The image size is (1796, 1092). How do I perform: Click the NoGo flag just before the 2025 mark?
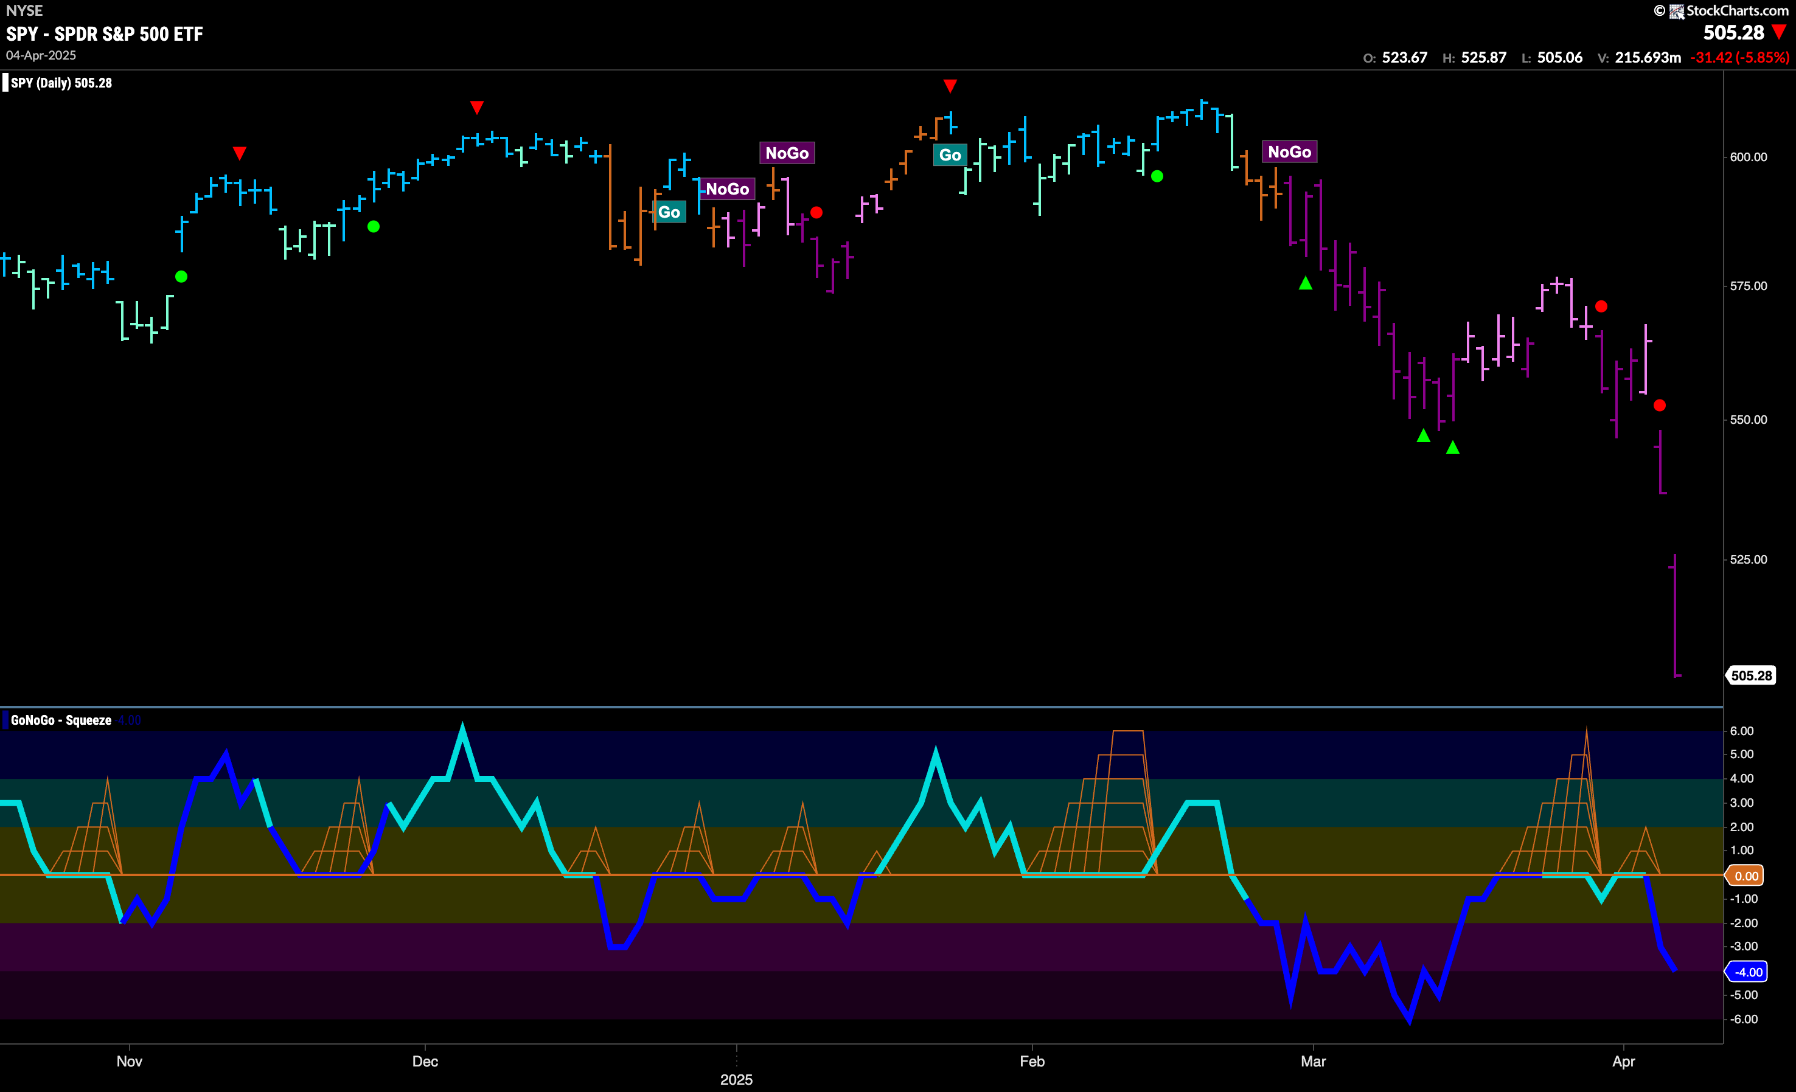click(728, 188)
